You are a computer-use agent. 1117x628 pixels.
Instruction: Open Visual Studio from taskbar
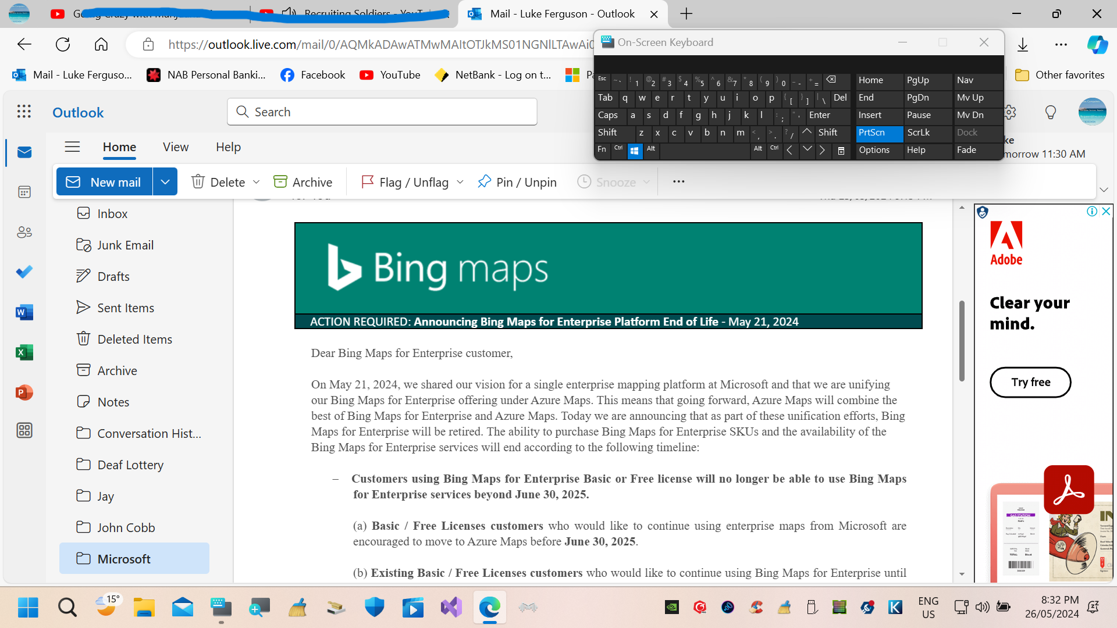[x=451, y=608]
